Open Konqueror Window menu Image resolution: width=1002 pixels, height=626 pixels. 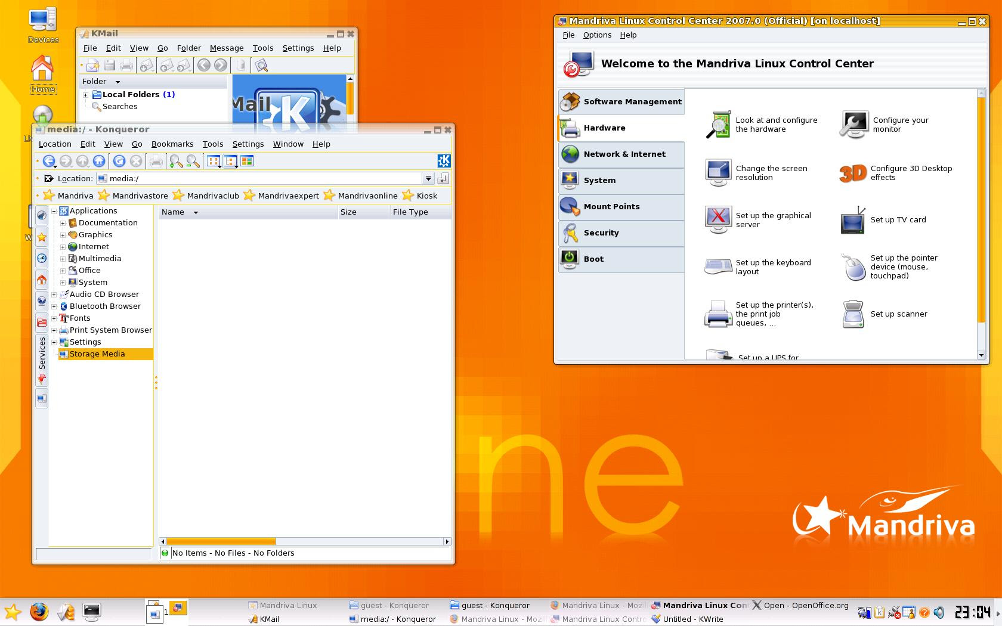coord(288,144)
